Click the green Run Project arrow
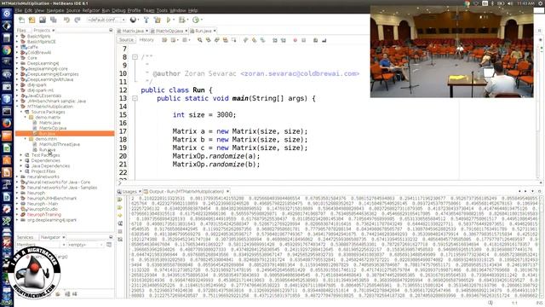This screenshot has width=545, height=307. [169, 20]
